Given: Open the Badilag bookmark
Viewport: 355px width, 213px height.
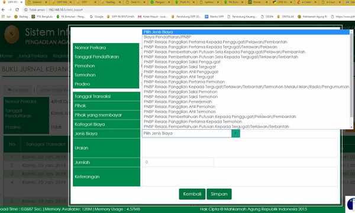Looking at the screenshot, I should [x=21, y=17].
